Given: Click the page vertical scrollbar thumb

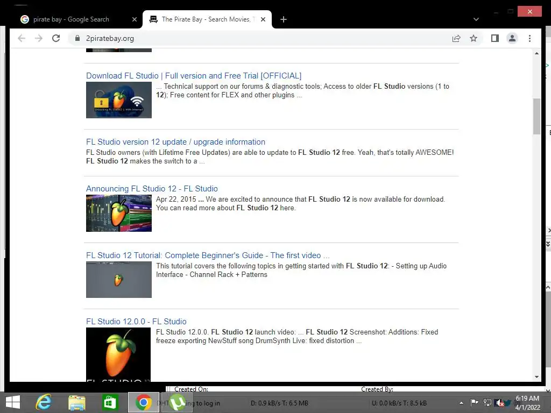Looking at the screenshot, I should pos(536,116).
